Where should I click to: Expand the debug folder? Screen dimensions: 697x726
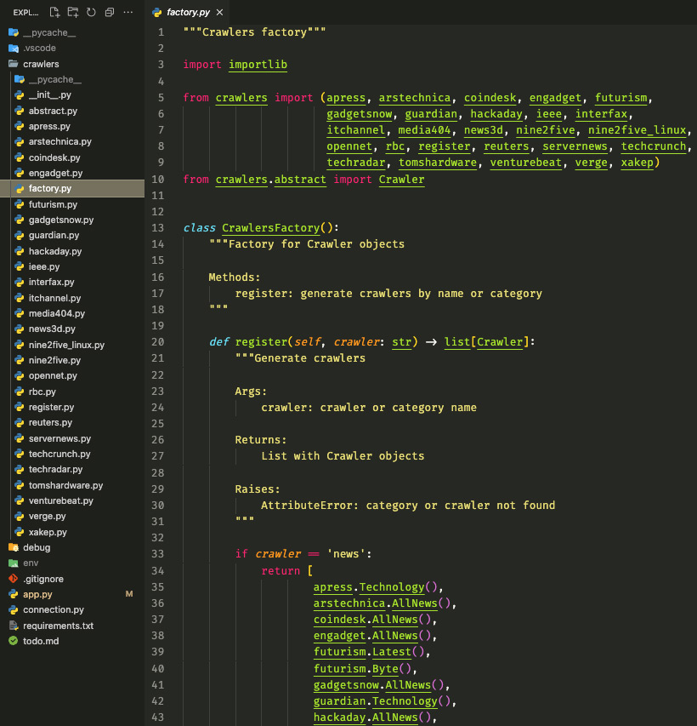coord(72,547)
